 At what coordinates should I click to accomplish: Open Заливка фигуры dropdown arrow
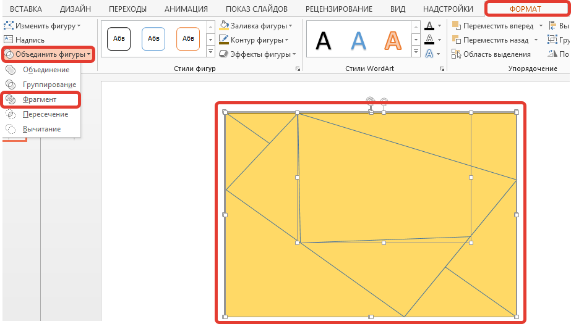(x=291, y=26)
